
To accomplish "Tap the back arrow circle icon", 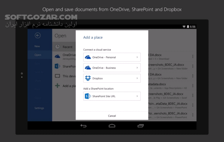I will 38,35.
